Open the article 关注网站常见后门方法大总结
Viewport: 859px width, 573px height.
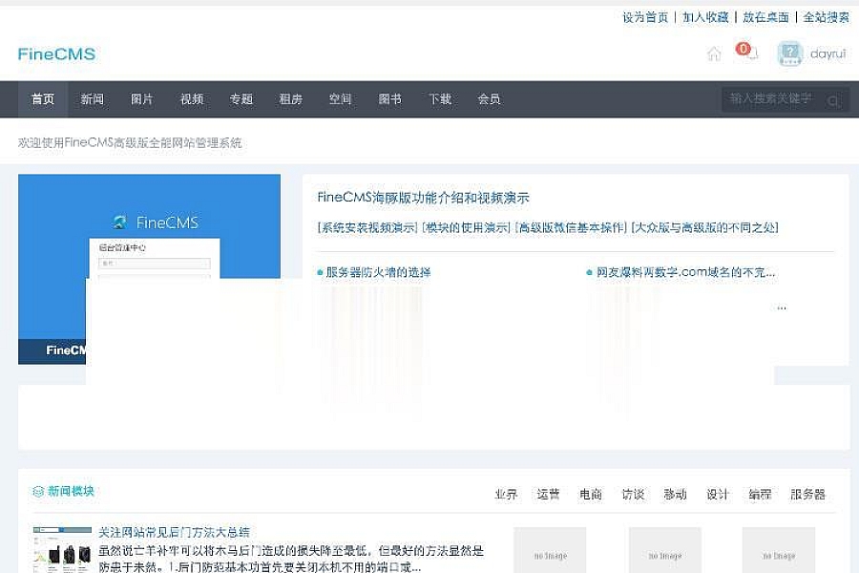[175, 532]
